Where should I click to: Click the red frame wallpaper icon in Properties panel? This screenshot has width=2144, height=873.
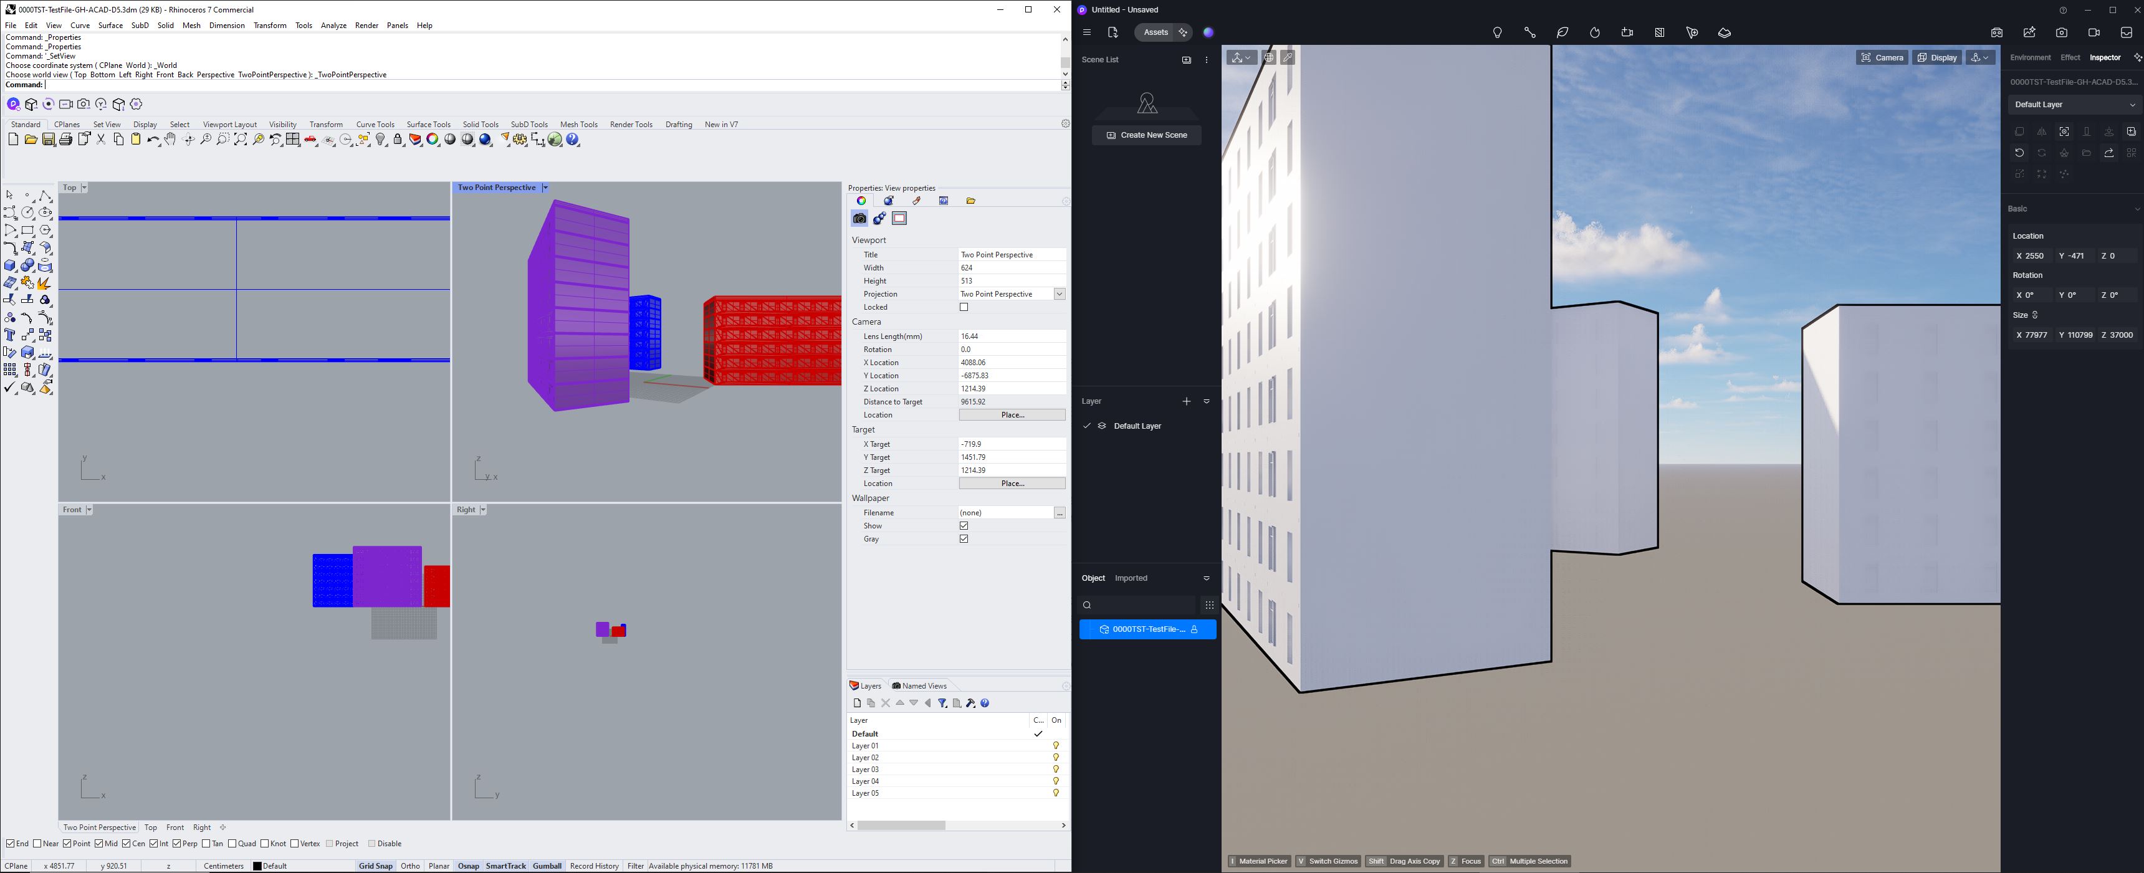(900, 218)
